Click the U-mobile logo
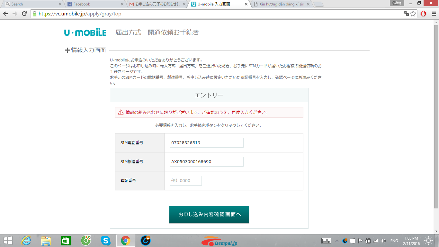Viewport: 439px width, 247px height. [85, 32]
